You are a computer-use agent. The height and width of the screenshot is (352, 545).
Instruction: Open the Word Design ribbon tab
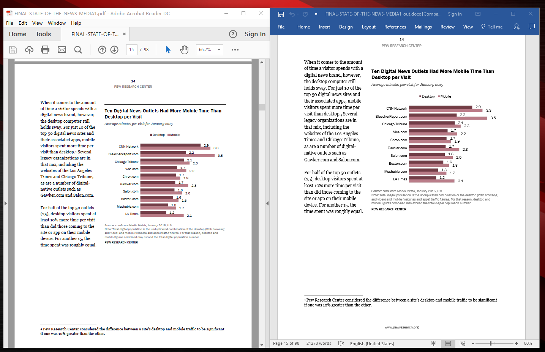(x=346, y=27)
